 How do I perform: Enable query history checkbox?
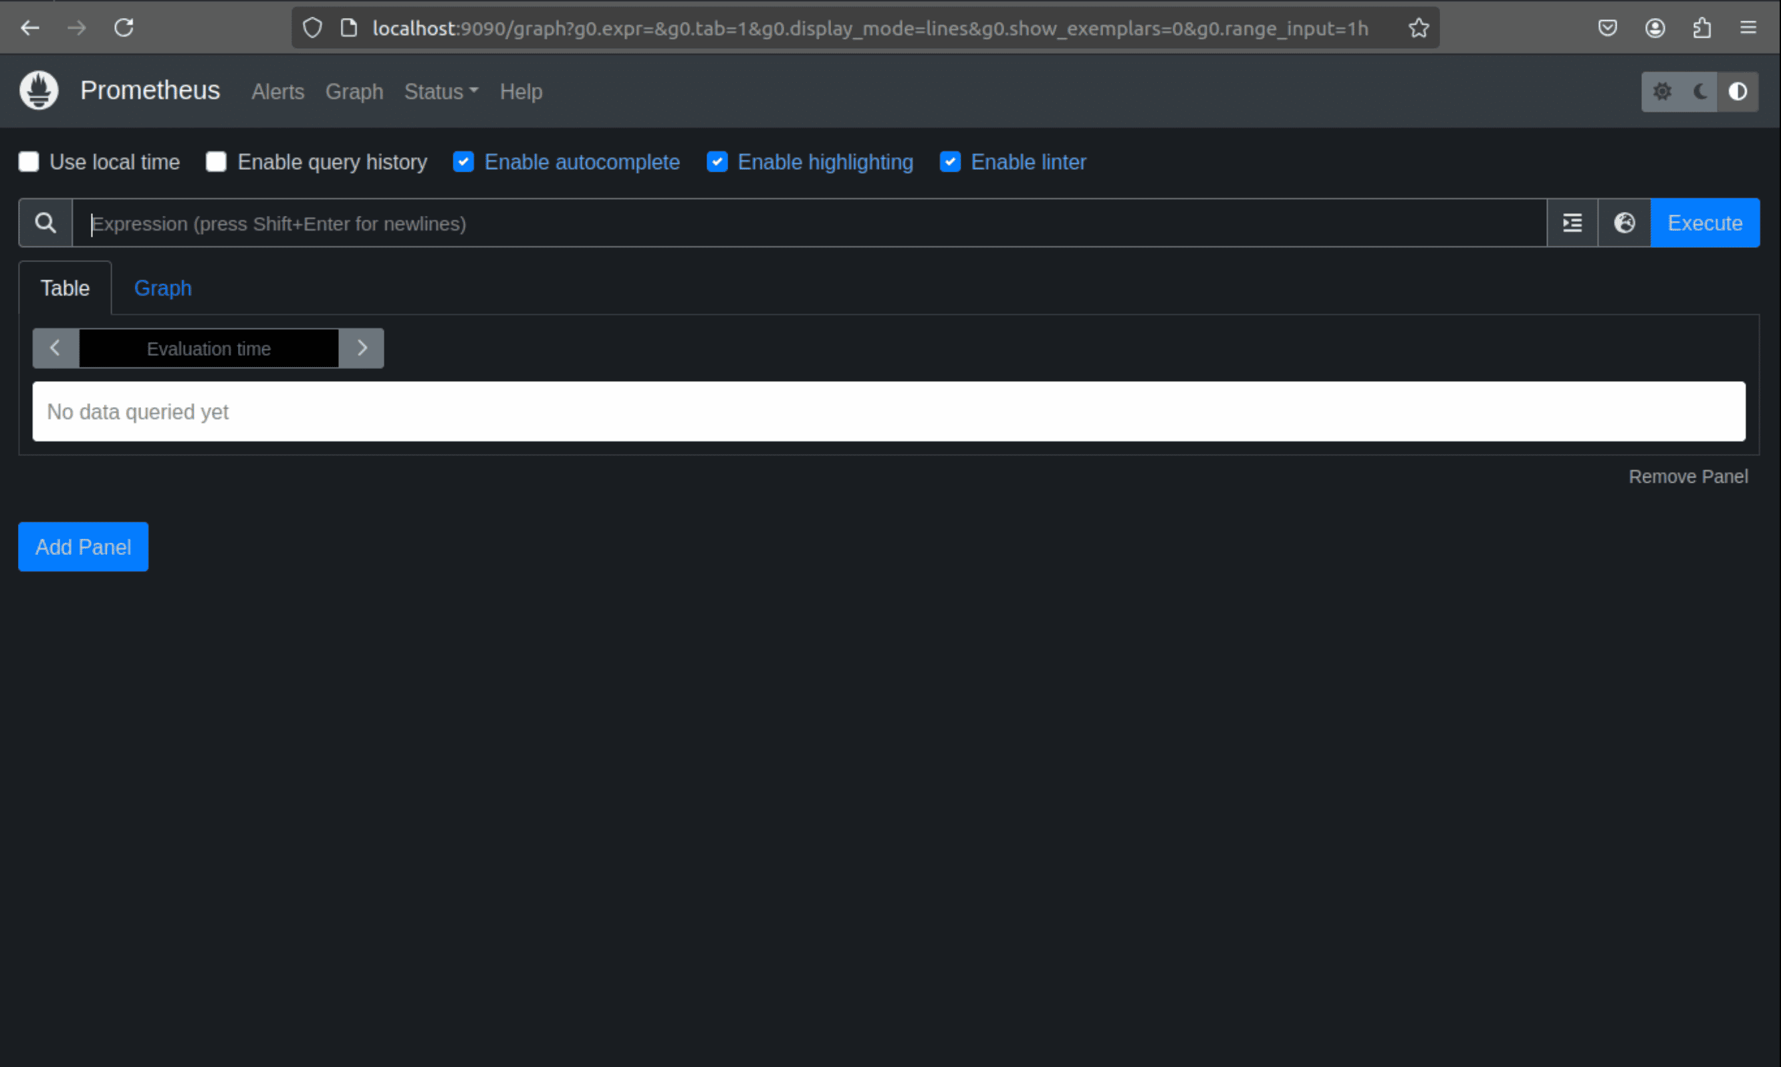217,162
